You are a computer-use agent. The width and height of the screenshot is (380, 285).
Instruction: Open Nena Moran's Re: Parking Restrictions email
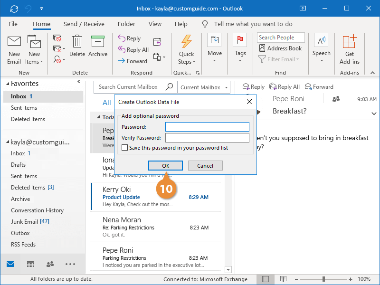156,227
